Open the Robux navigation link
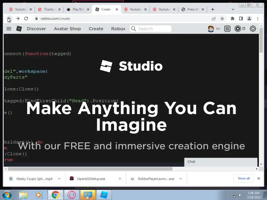This screenshot has width=267, height=200. coord(118,29)
